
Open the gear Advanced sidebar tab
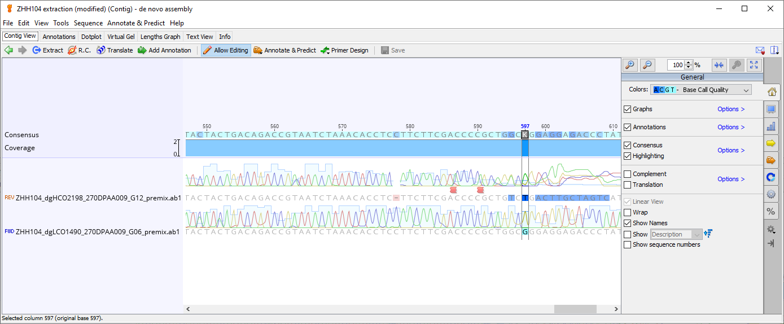click(771, 194)
